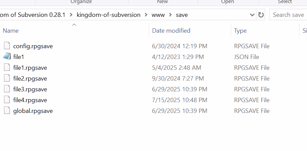Click the Search save input box
Image resolution: width=307 pixels, height=151 pixels.
288,15
